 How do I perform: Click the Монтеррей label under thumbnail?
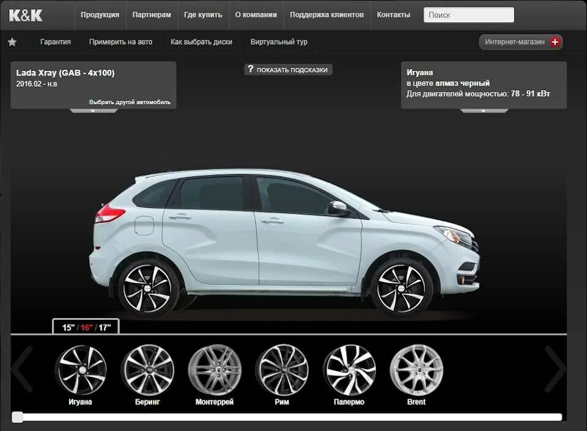click(x=215, y=402)
